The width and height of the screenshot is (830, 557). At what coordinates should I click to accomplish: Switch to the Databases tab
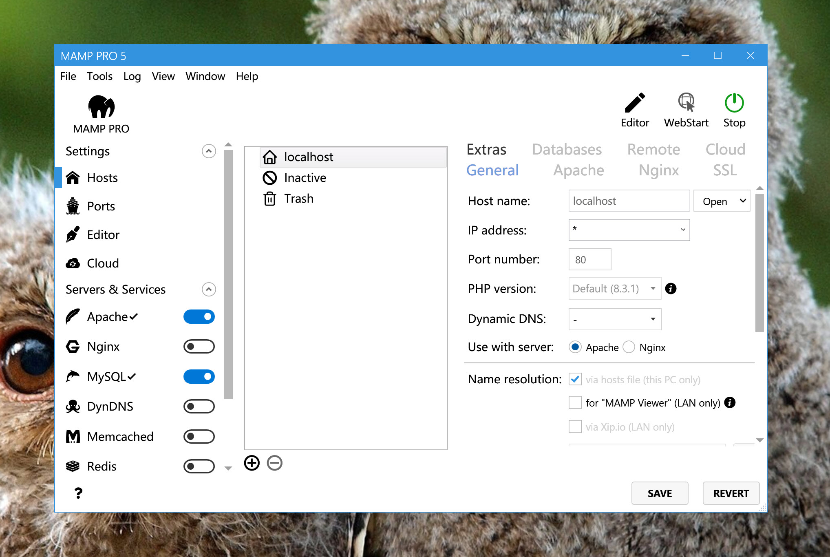coord(567,150)
